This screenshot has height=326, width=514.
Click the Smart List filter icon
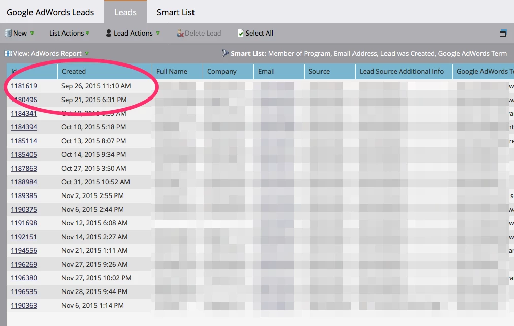pyautogui.click(x=225, y=53)
